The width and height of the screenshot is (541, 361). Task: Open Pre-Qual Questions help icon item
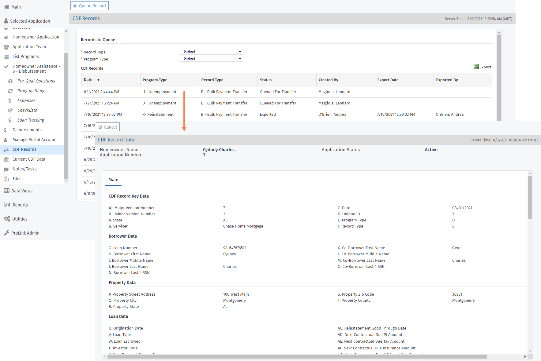click(x=10, y=81)
